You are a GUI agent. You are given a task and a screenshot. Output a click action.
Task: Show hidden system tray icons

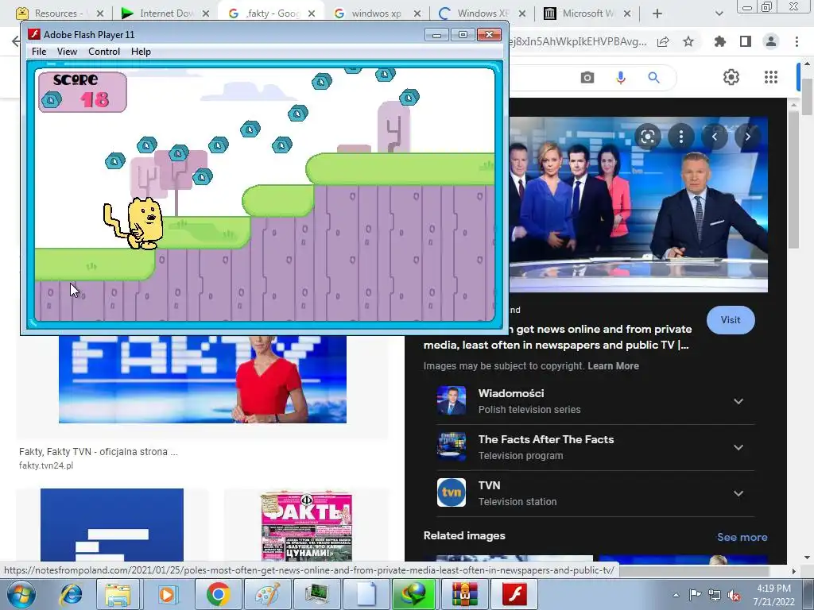click(x=676, y=595)
